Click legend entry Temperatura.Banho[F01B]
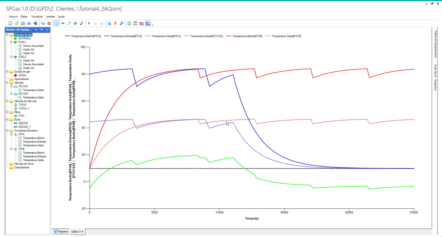This screenshot has width=442, height=237. tap(244, 36)
